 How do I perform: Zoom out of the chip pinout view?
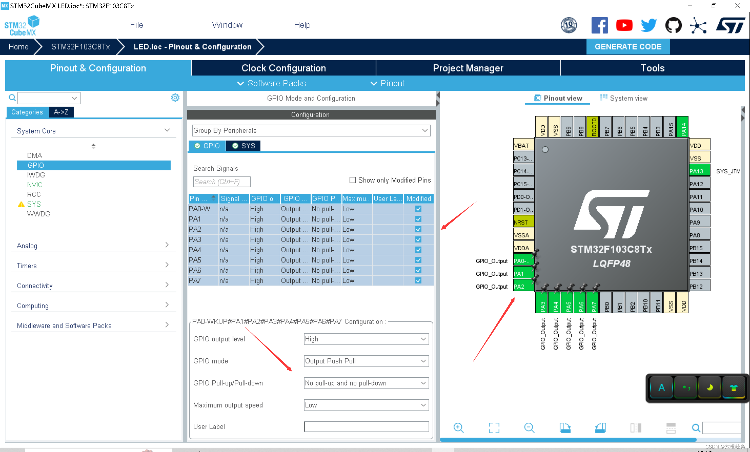click(x=529, y=428)
